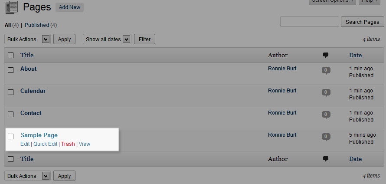The image size is (386, 184).
Task: Focus the search pages text field
Action: (x=310, y=22)
